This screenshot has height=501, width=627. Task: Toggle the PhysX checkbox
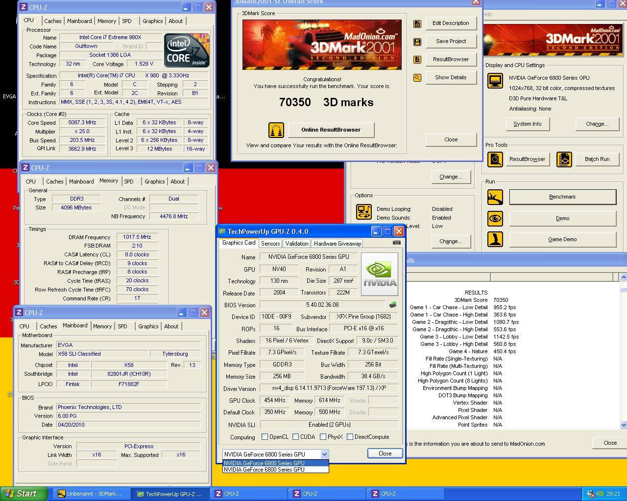coord(323,437)
